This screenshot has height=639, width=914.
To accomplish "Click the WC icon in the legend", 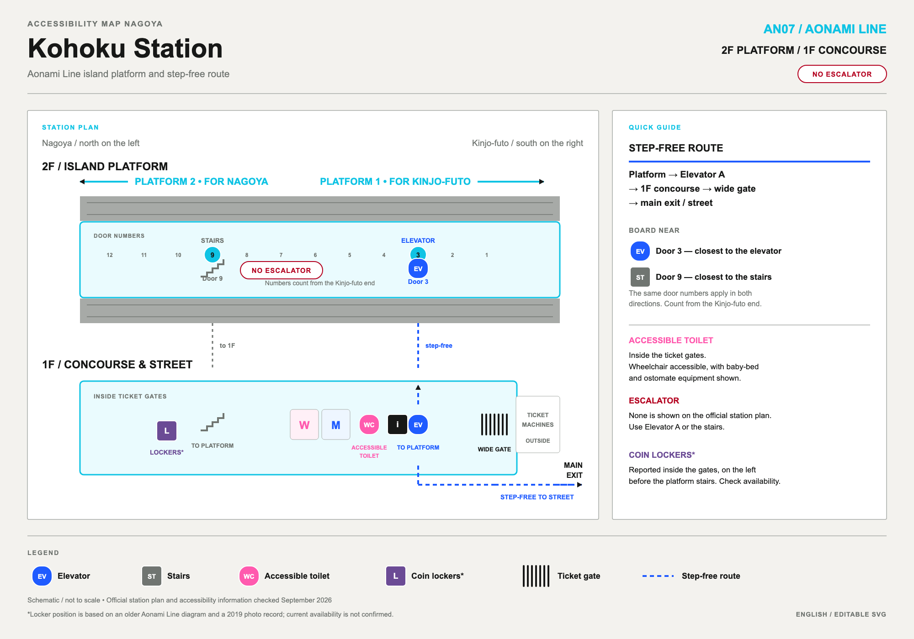I will pos(249,576).
